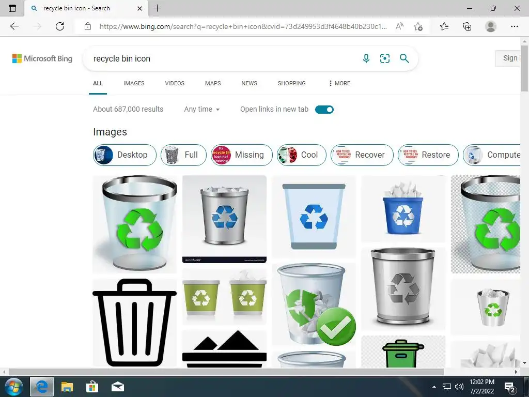Search using voice microphone icon
This screenshot has height=397, width=529.
tap(366, 58)
